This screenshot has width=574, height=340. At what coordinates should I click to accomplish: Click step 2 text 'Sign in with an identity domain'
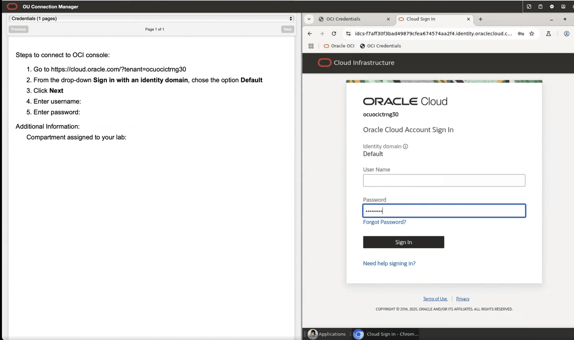pyautogui.click(x=141, y=80)
